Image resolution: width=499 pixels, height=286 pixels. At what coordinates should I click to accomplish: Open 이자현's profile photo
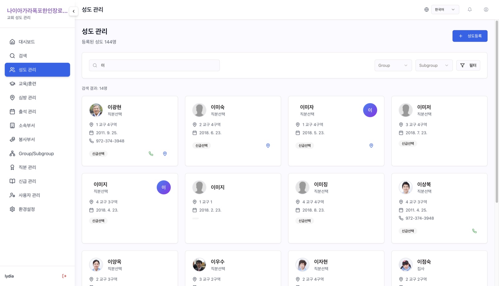[x=302, y=265]
